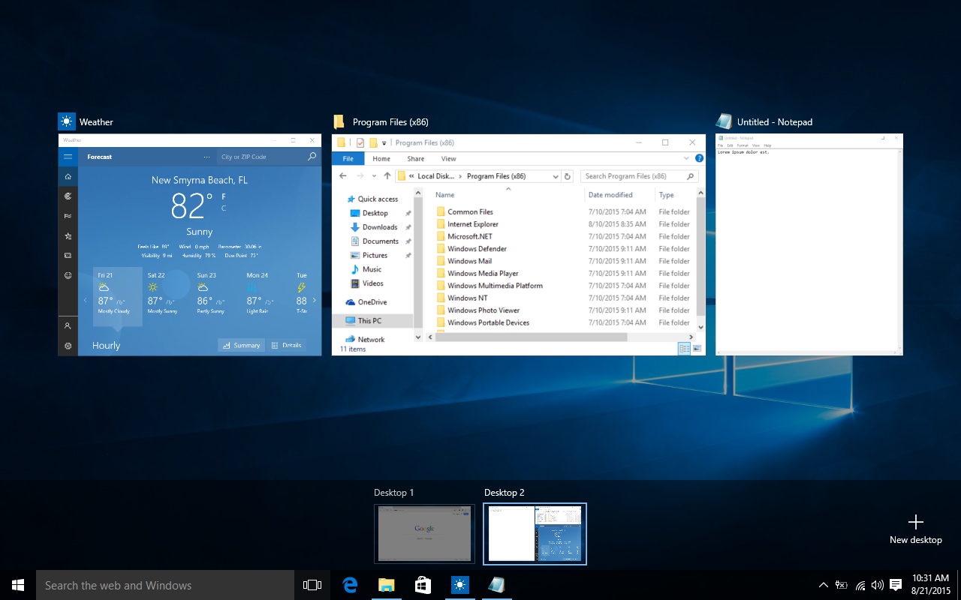Click the Explorer back arrow
961x600 pixels.
click(343, 176)
